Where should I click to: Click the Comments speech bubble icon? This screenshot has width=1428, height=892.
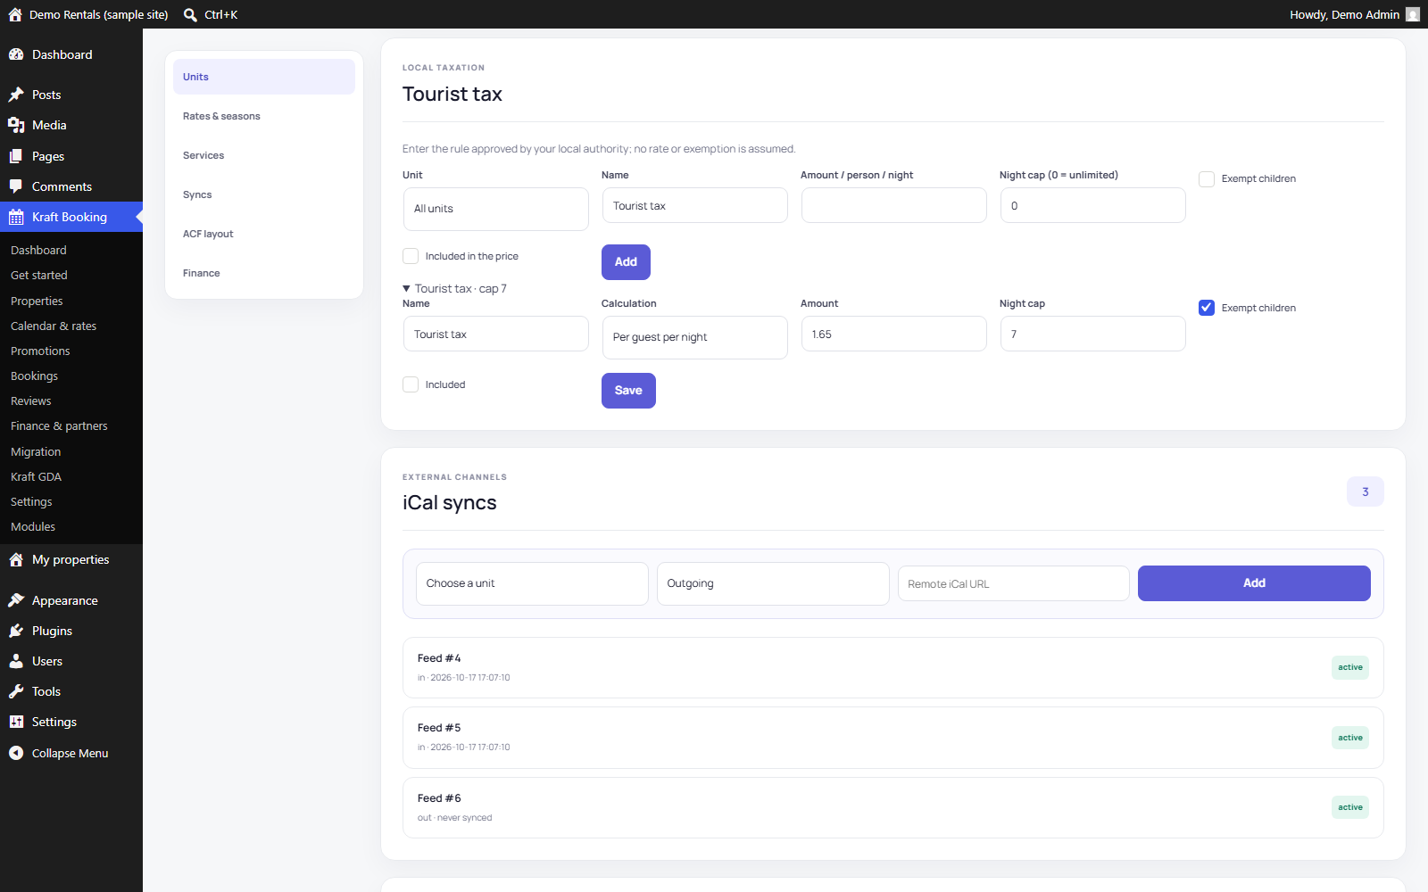coord(16,186)
